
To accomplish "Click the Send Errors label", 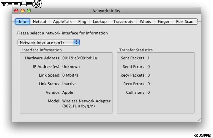I will pyautogui.click(x=134, y=67).
